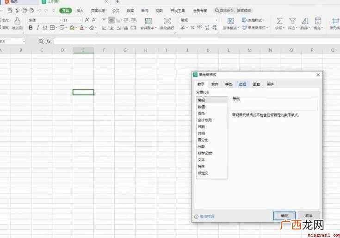Select the Date (日期) category
This screenshot has width=340, height=238.
click(212, 127)
